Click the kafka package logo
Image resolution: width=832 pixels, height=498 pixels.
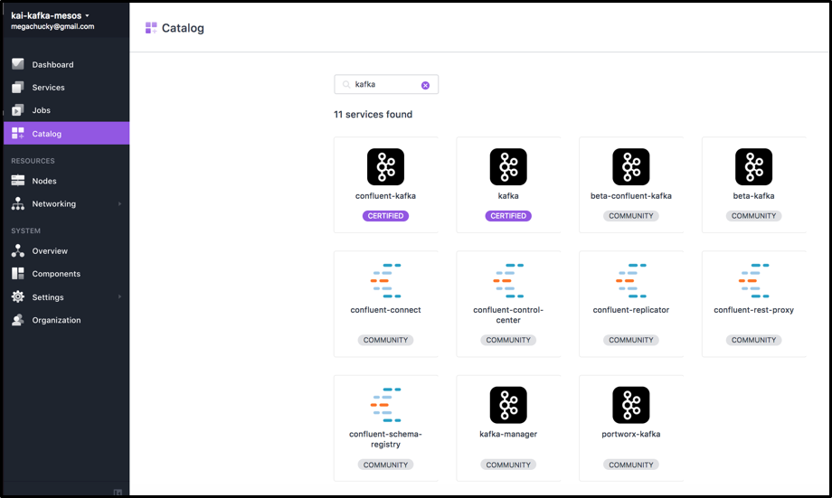[x=508, y=166]
